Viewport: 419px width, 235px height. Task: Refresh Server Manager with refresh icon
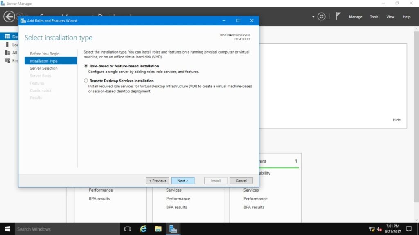[x=321, y=17]
